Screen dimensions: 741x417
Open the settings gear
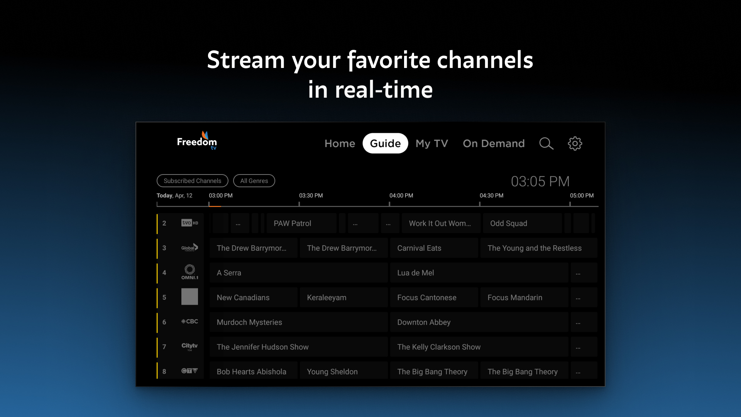[575, 143]
